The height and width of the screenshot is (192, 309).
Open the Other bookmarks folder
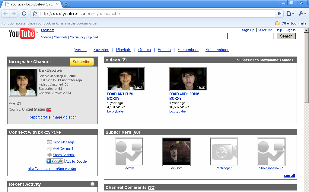[291, 23]
